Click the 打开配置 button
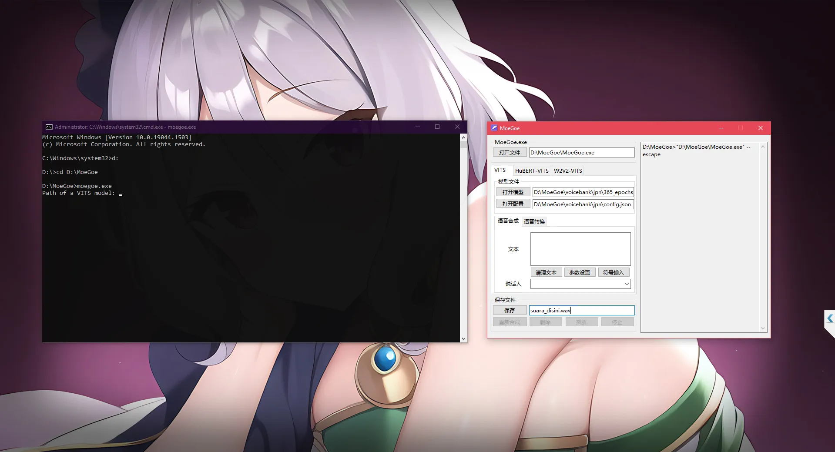 click(513, 204)
